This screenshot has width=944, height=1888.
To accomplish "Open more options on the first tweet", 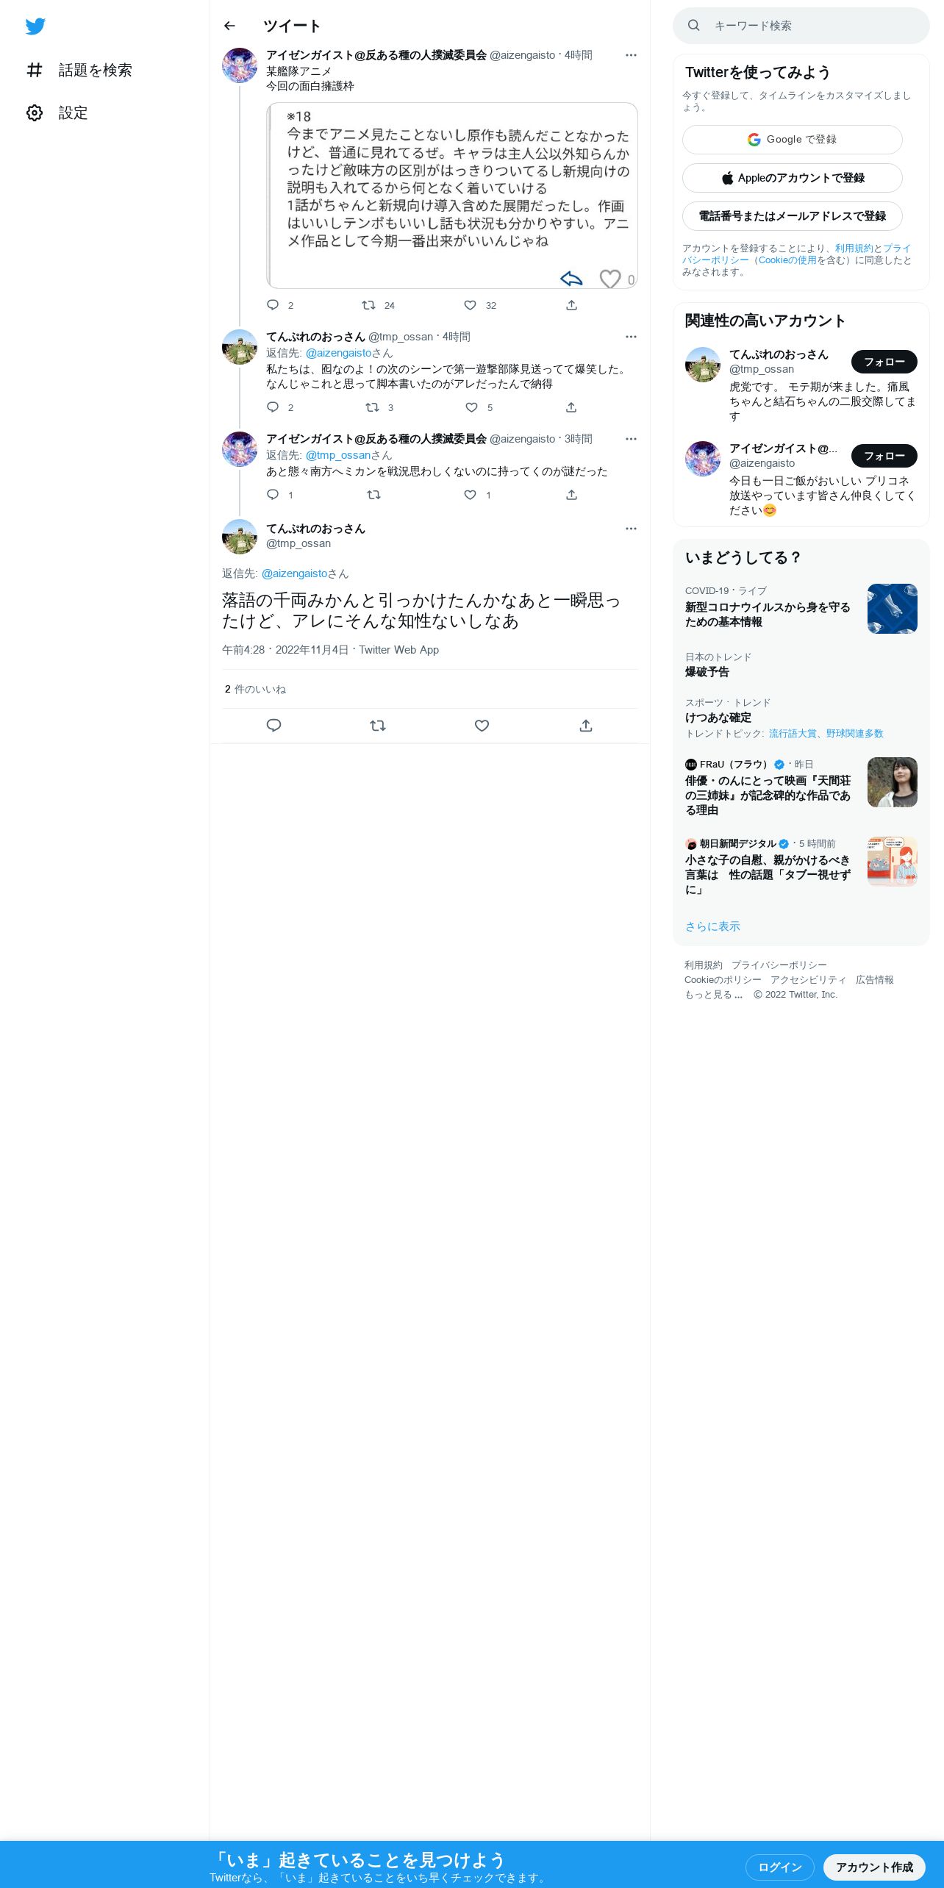I will point(631,55).
